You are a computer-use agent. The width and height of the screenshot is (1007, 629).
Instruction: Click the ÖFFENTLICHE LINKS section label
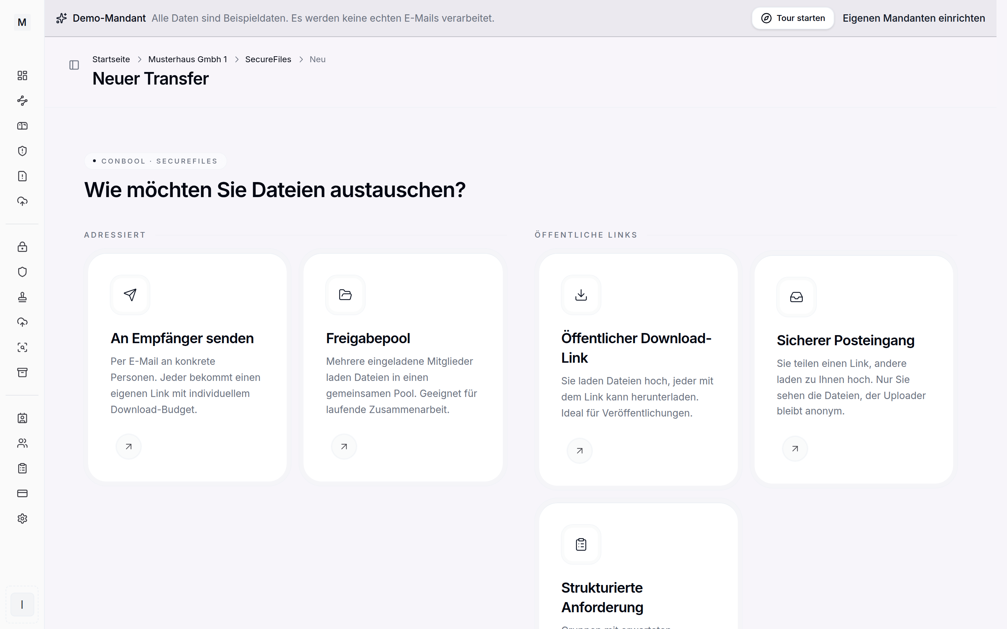[586, 235]
